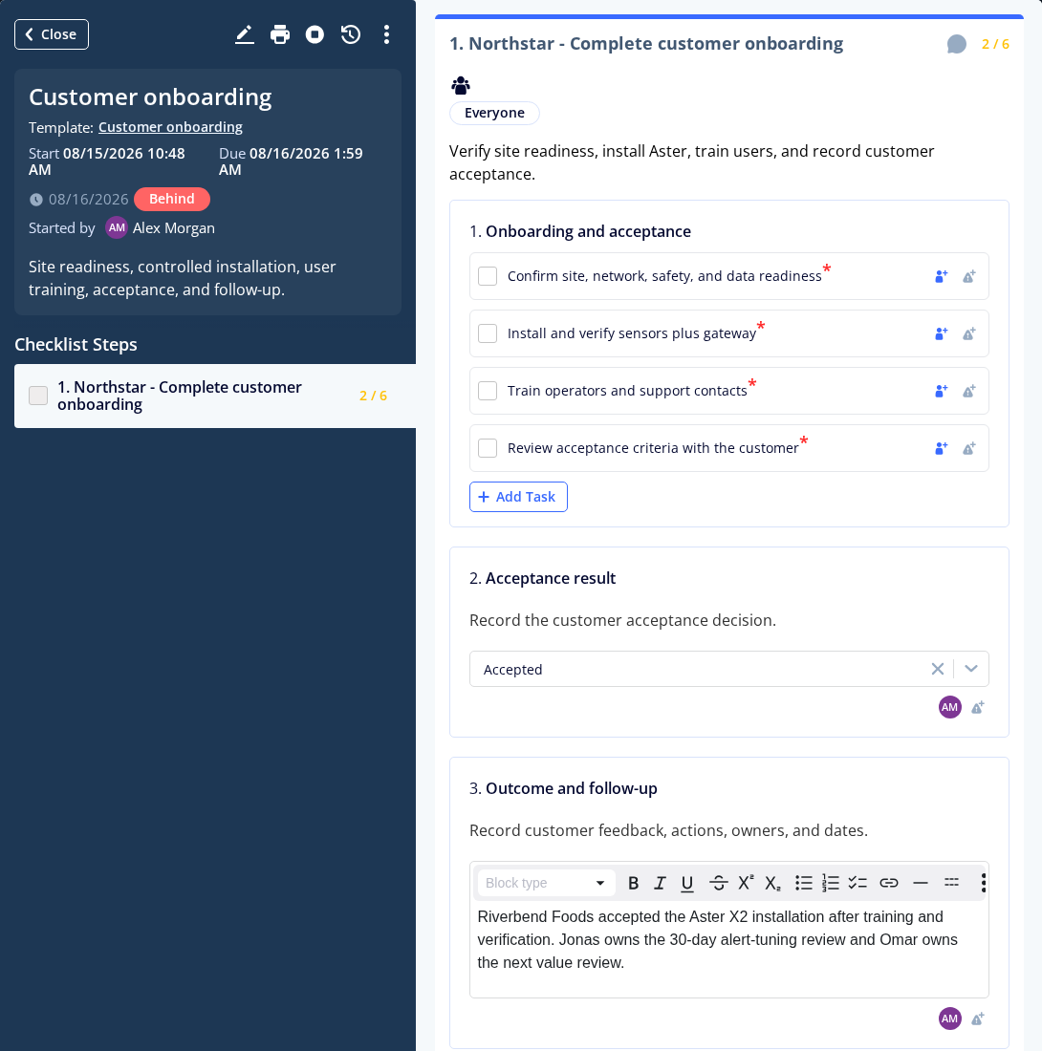Insert bulleted list in editor
The height and width of the screenshot is (1051, 1042).
tap(803, 883)
